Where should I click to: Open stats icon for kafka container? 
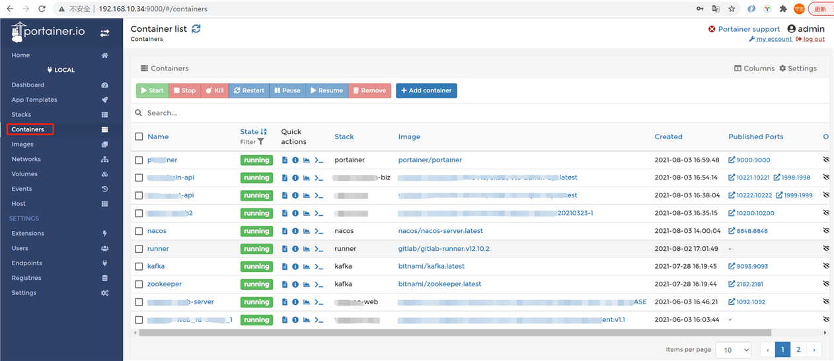[x=307, y=267]
